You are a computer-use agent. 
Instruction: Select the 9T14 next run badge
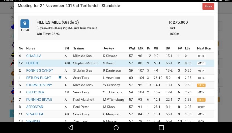click(201, 70)
